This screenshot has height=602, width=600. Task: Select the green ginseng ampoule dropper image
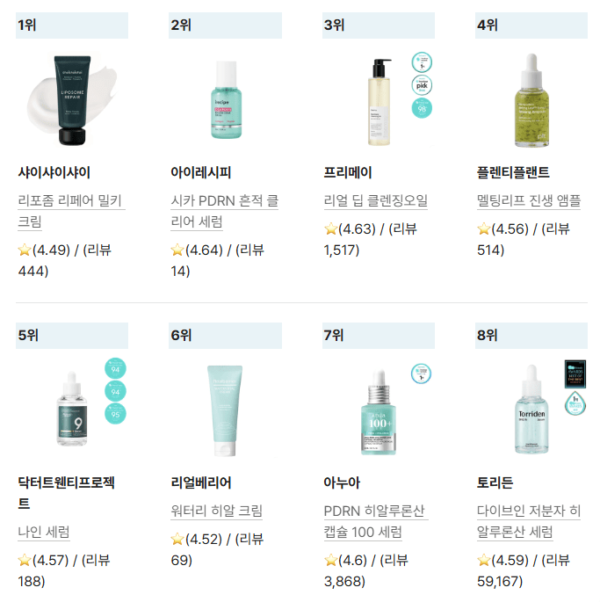pyautogui.click(x=531, y=100)
